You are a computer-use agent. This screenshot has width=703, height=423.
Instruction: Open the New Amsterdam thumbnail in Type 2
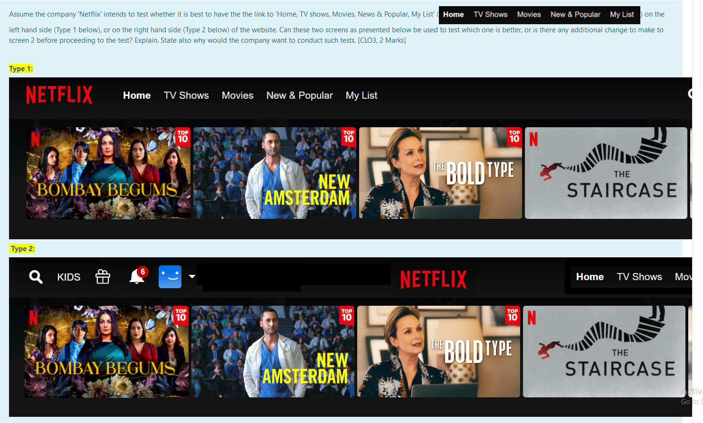coord(273,351)
